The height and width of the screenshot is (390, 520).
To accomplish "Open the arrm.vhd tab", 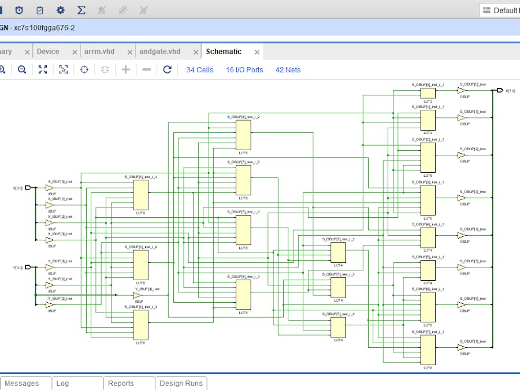I will [x=99, y=51].
